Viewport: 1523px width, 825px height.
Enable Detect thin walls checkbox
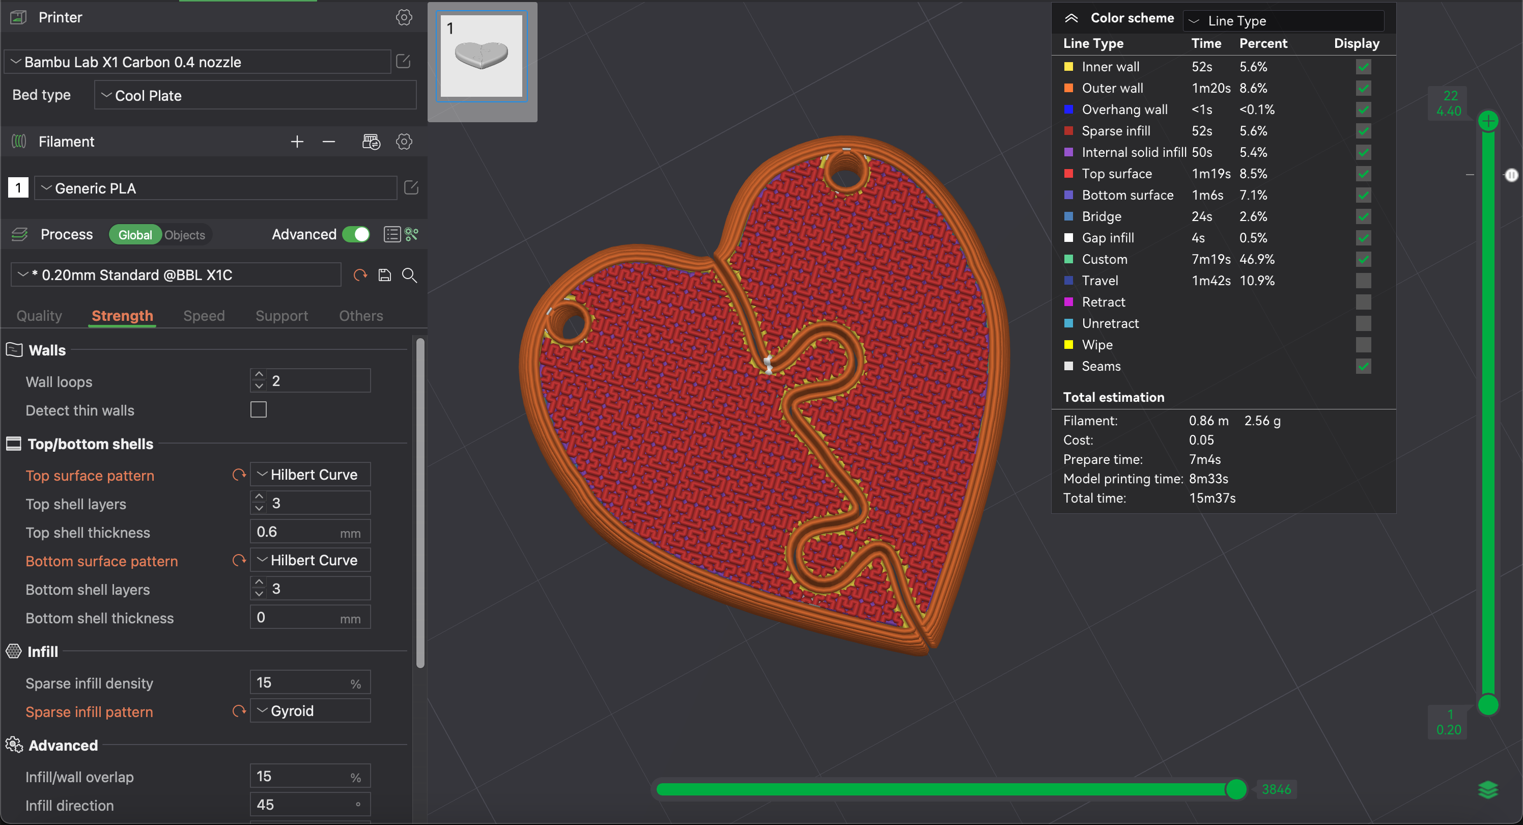point(259,410)
